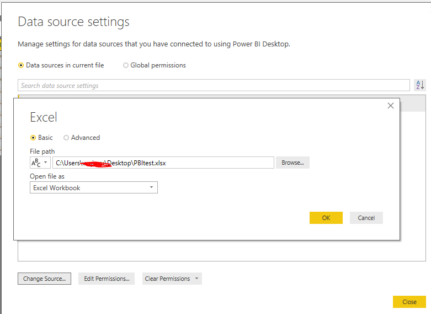Focus the Search data source settings field
431x314 pixels.
click(214, 85)
